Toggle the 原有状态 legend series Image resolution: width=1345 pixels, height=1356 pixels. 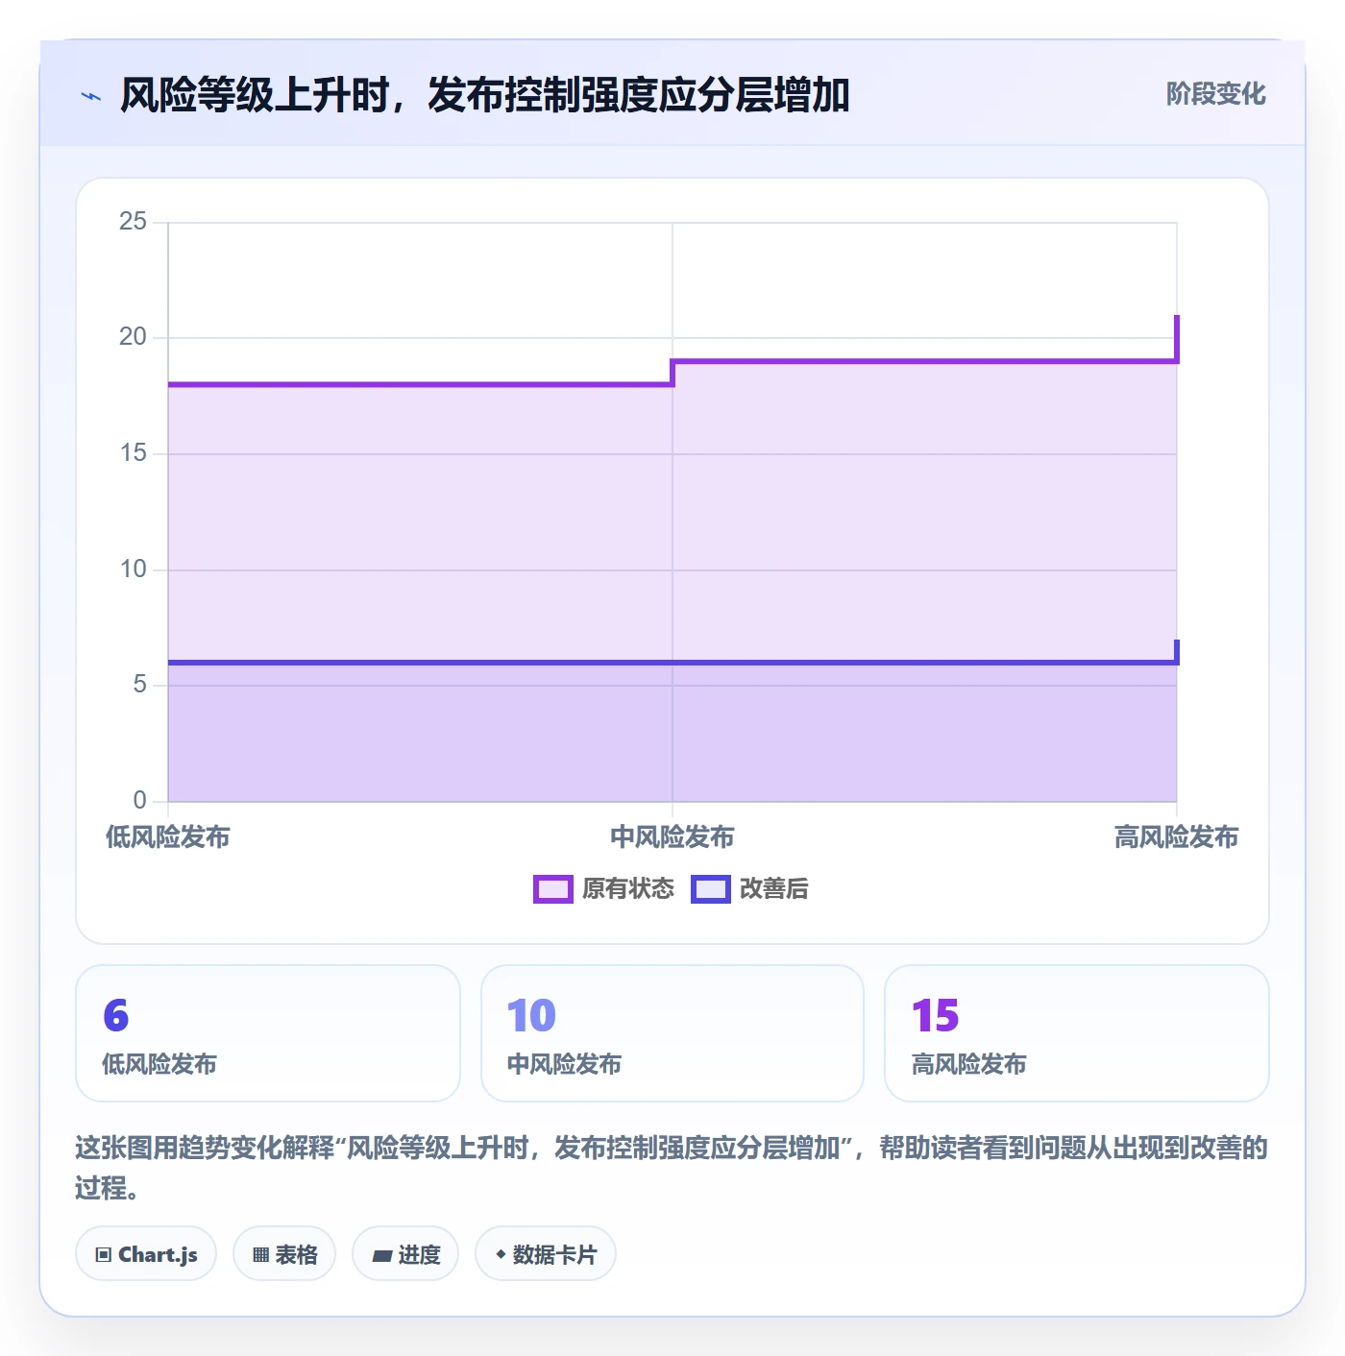[x=604, y=888]
